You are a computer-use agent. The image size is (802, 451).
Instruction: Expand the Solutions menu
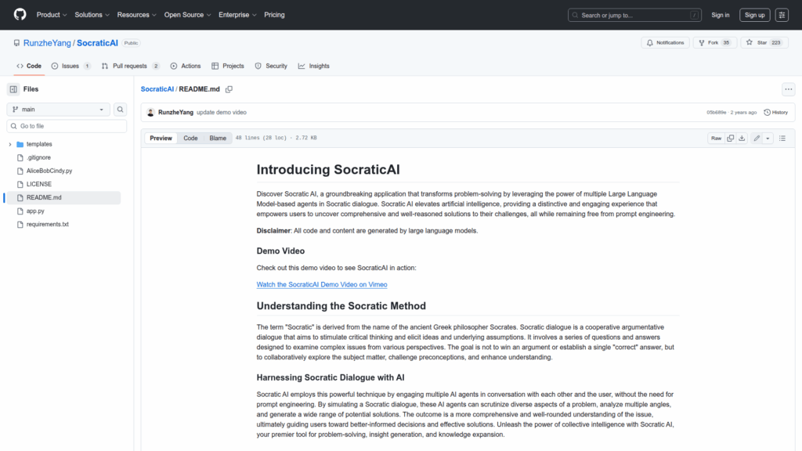[x=92, y=15]
